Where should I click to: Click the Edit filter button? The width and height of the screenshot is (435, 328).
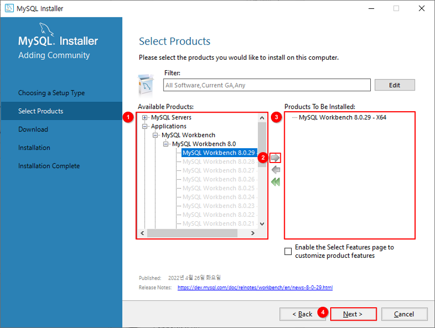click(x=394, y=85)
